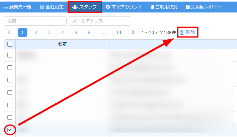Uncheck the checked checkbox in seventh row
237x137 pixels.
click(x=10, y=130)
